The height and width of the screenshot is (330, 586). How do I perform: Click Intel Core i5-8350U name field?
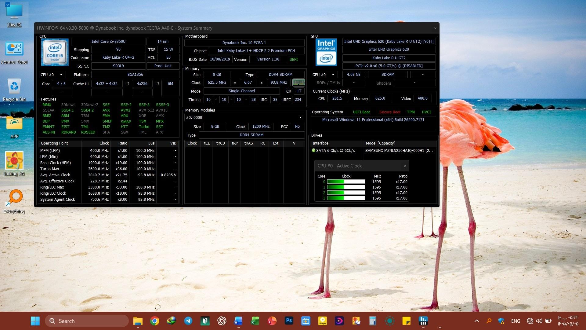pos(108,42)
